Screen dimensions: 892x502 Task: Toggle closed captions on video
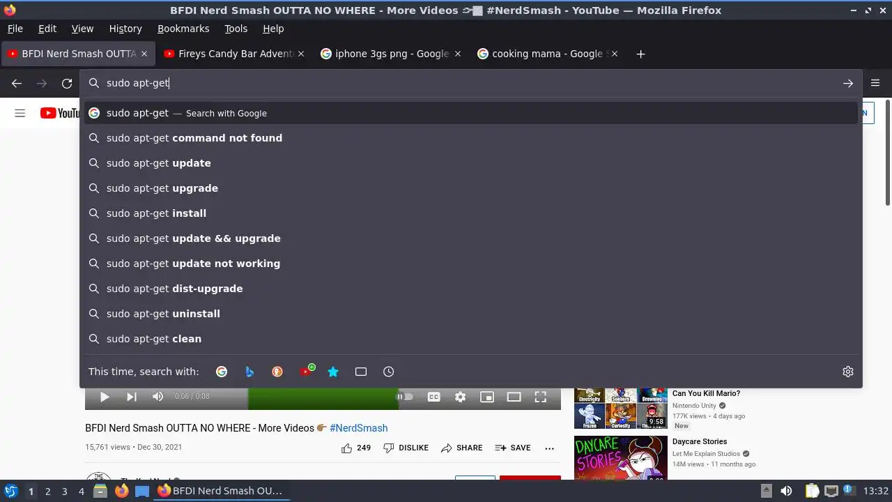(x=433, y=397)
